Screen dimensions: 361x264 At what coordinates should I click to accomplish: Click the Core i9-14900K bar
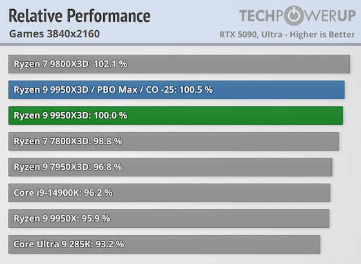pyautogui.click(x=169, y=193)
